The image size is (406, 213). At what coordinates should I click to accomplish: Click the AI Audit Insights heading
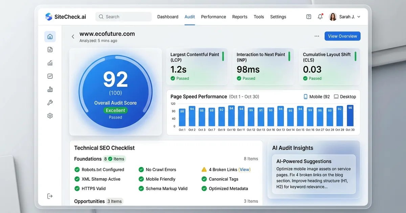293,148
